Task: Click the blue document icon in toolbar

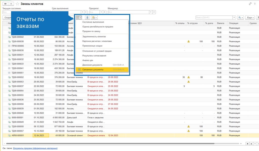Action: pos(87,17)
